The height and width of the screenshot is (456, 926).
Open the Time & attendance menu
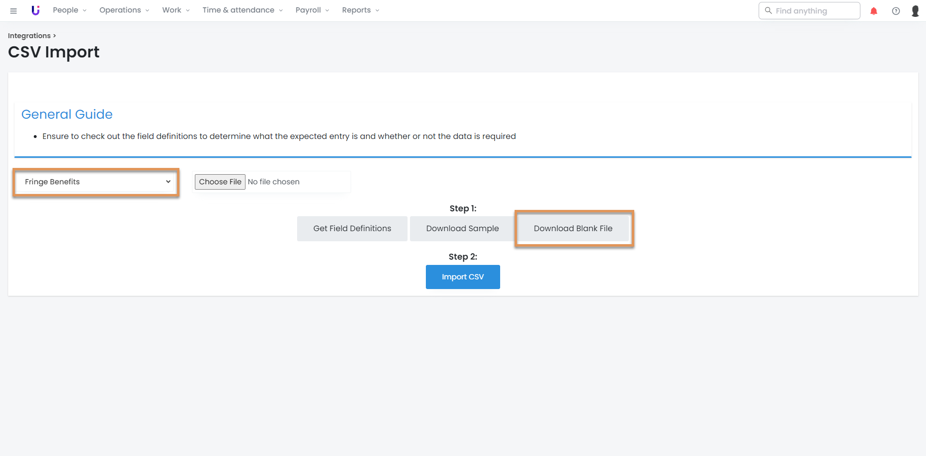[242, 10]
